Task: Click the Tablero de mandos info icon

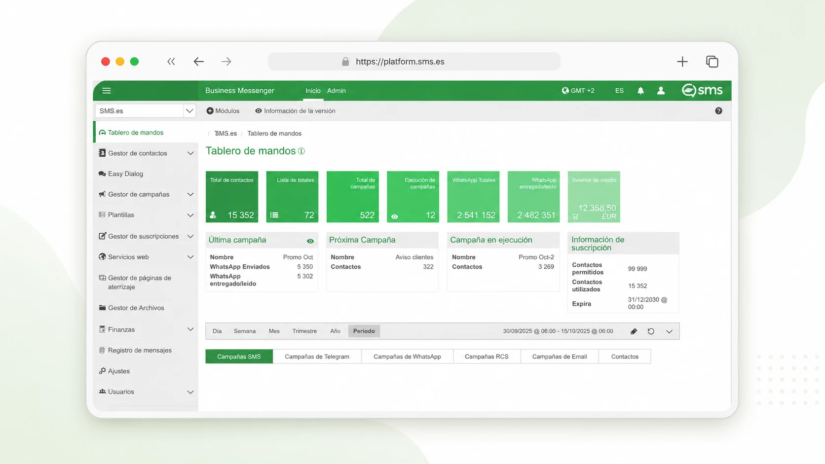Action: tap(301, 151)
